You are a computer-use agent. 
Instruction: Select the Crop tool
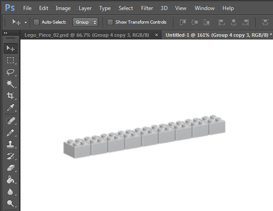coord(10,95)
